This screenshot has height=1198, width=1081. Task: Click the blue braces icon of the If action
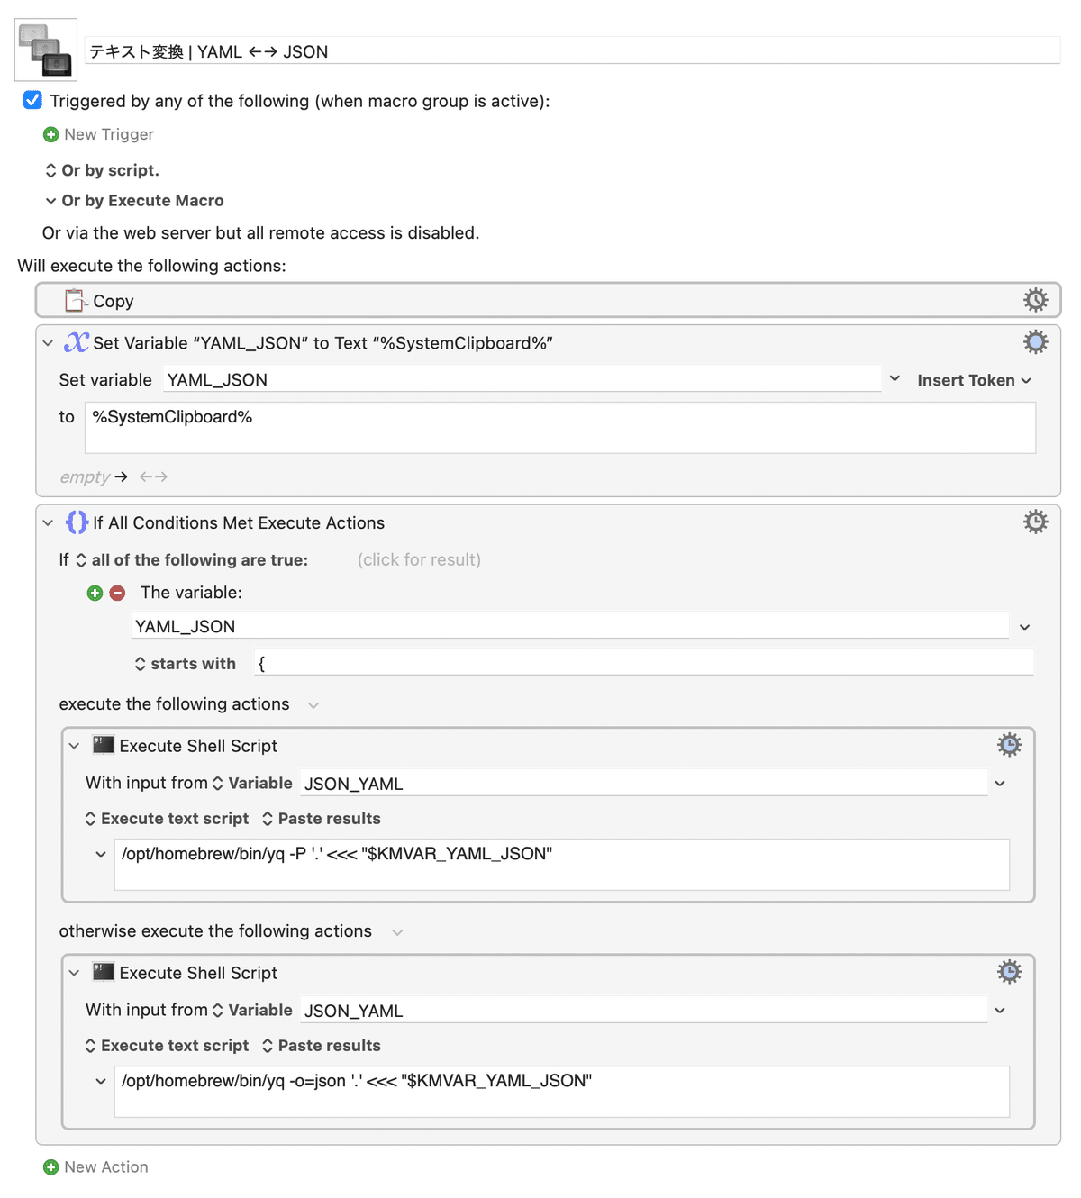point(76,522)
